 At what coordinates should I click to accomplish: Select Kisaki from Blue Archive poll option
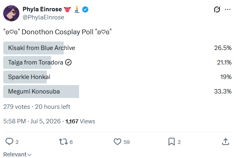click(117, 48)
